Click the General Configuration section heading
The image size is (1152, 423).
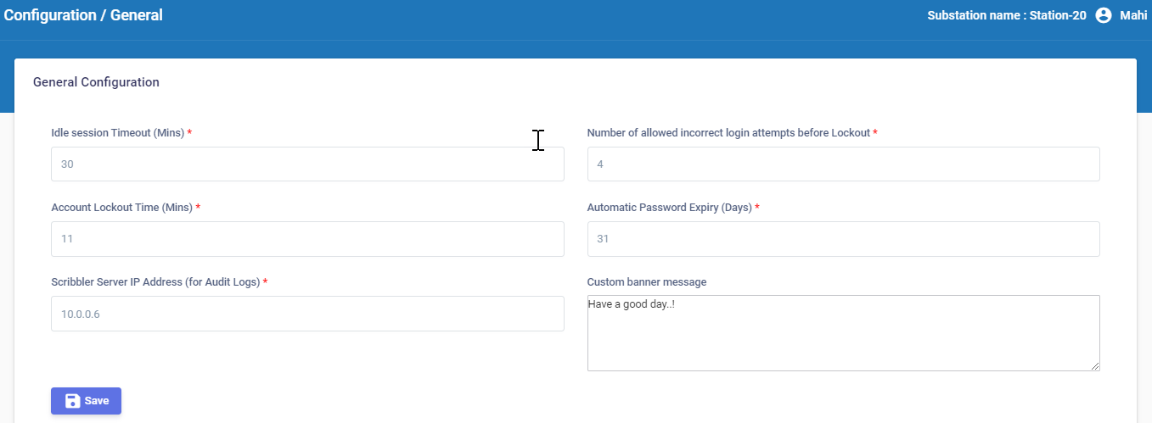[96, 82]
